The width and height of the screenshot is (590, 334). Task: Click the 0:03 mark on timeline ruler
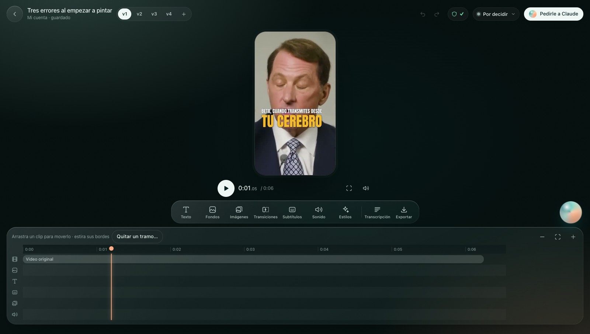(x=250, y=250)
